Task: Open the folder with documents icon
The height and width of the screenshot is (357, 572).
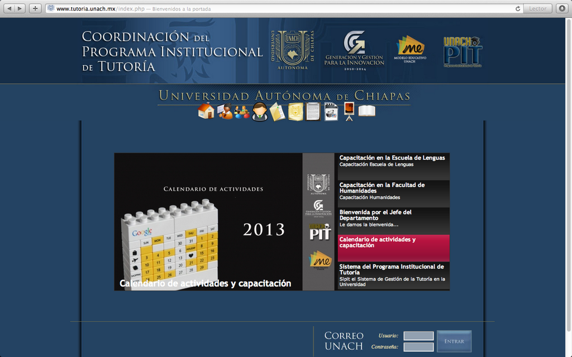Action: tap(277, 112)
